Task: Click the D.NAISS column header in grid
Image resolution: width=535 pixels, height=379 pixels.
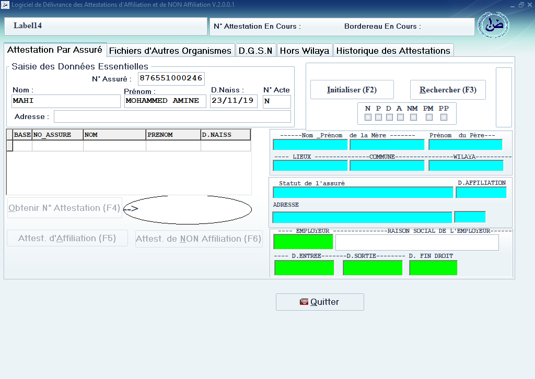Action: 226,135
